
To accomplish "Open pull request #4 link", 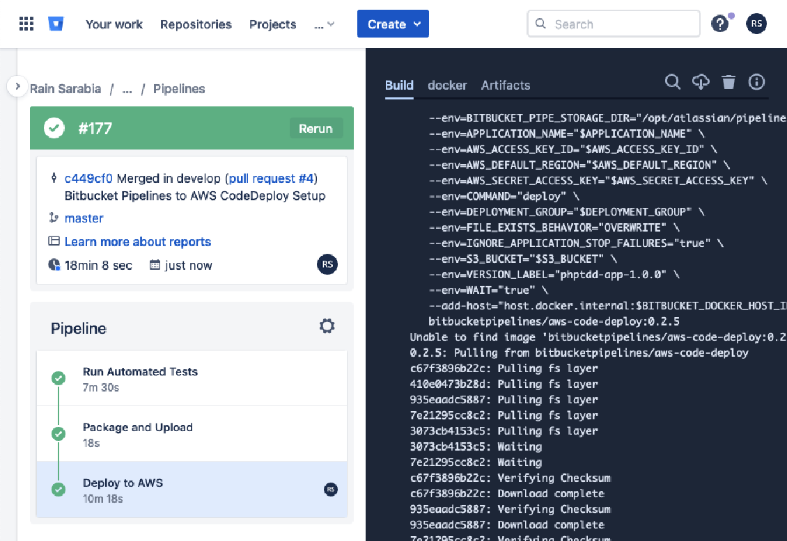I will tap(271, 178).
